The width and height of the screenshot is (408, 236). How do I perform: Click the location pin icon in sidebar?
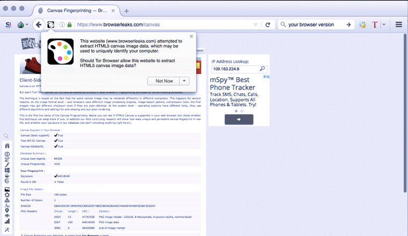[7, 210]
